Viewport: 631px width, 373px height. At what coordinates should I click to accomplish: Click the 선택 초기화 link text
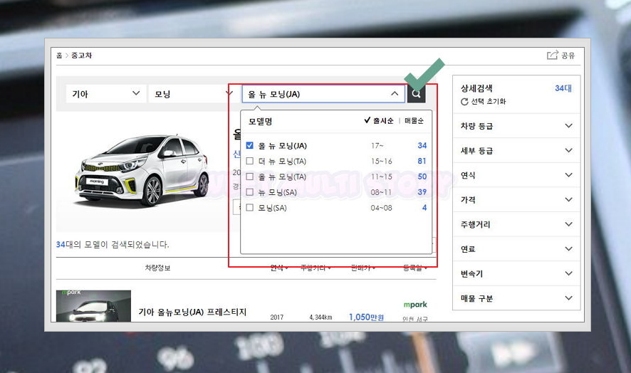click(x=488, y=101)
